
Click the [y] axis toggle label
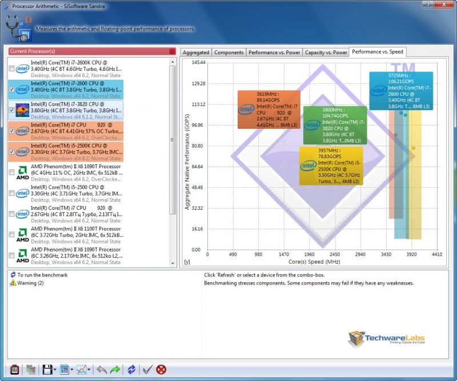(187, 262)
